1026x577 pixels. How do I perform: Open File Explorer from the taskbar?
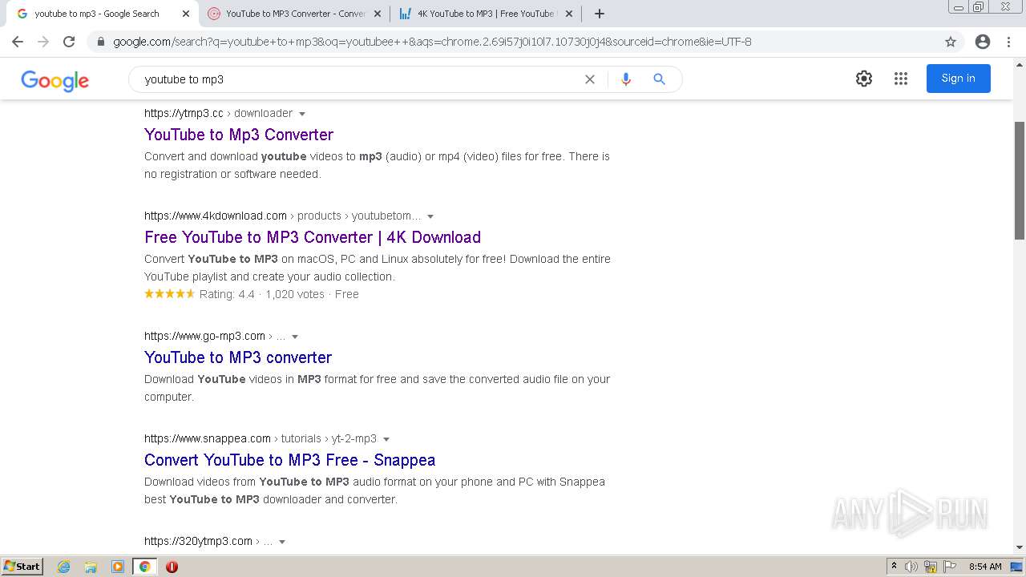pyautogui.click(x=91, y=567)
